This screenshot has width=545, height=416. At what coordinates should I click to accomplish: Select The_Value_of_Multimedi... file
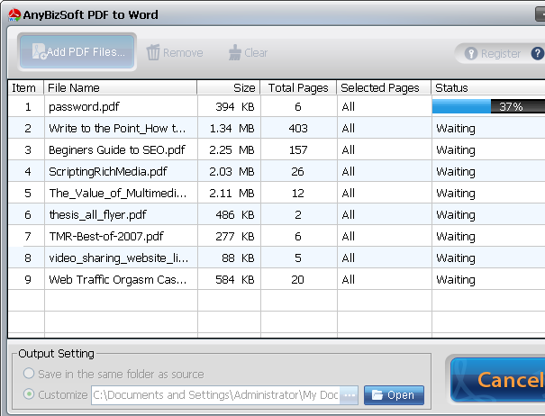118,193
